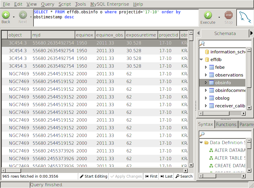Click the magnifier icon in Syntax search
This screenshot has height=188, width=254.
click(202, 134)
